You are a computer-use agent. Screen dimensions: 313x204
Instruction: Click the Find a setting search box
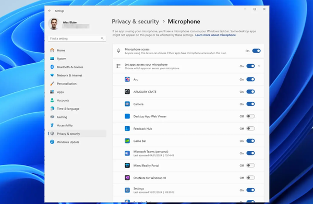click(x=77, y=38)
